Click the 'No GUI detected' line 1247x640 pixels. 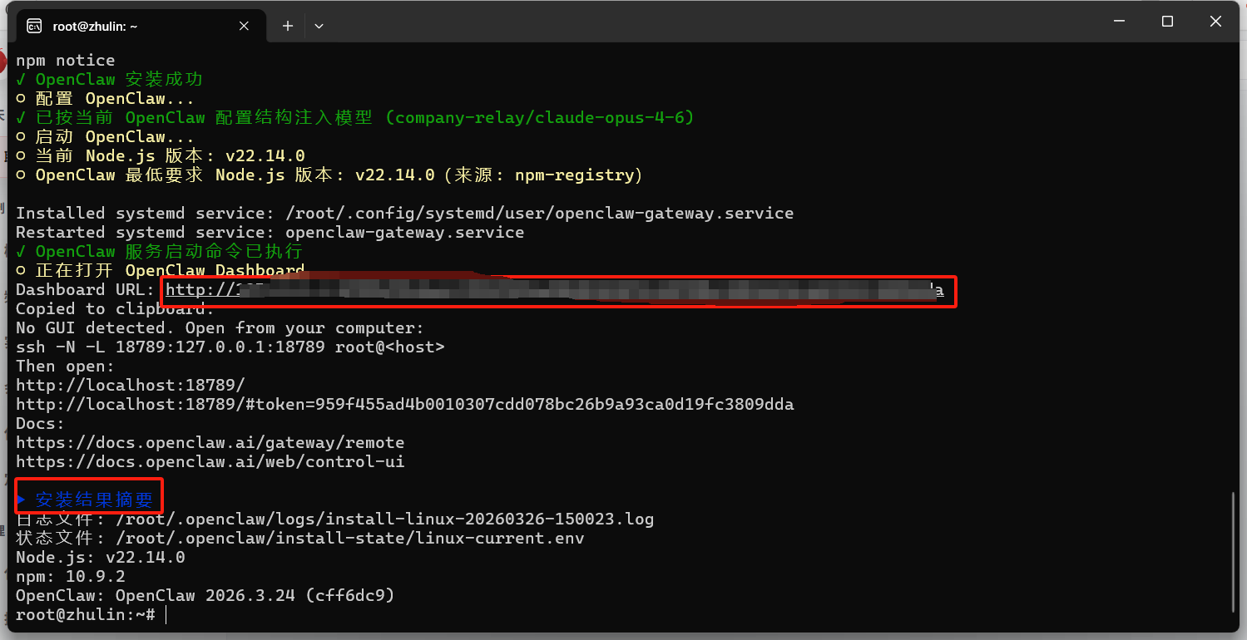pos(220,328)
